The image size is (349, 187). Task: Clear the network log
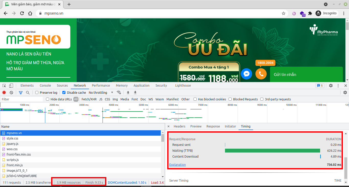[x=11, y=92]
